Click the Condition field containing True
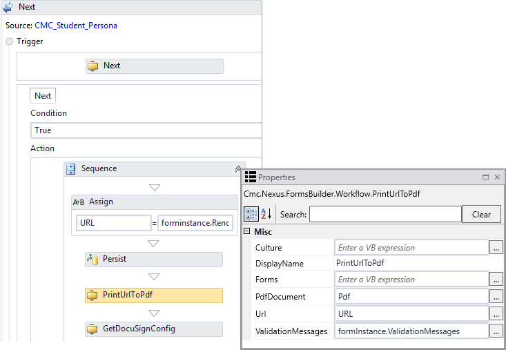This screenshot has height=350, width=506. coord(146,130)
